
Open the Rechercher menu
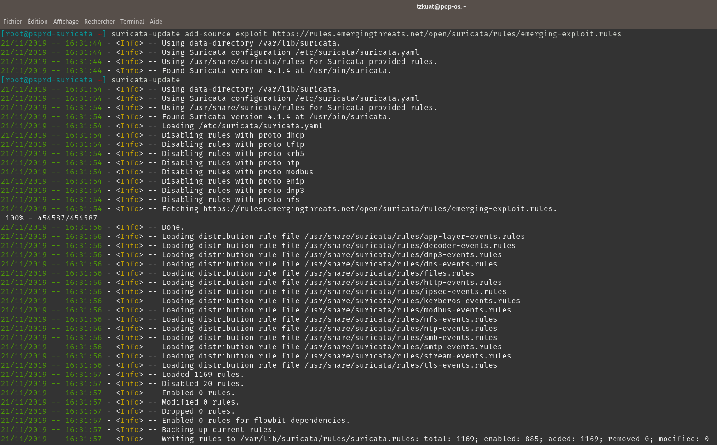point(99,22)
